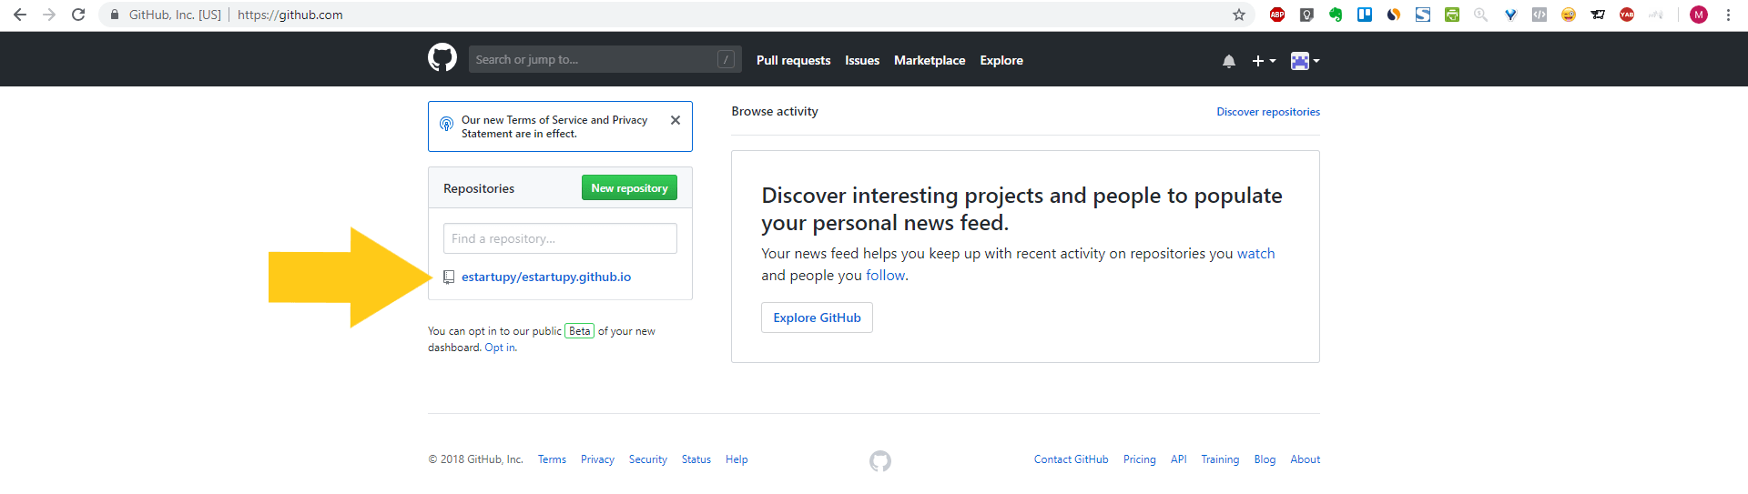This screenshot has height=494, width=1748.
Task: Expand the plus create-new dropdown
Action: tap(1264, 61)
